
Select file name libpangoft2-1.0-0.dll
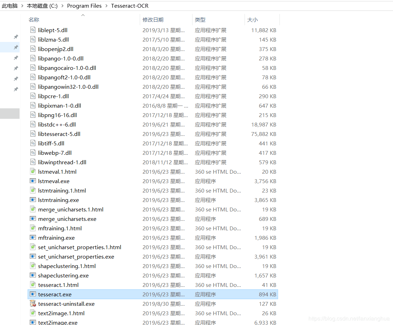point(64,77)
